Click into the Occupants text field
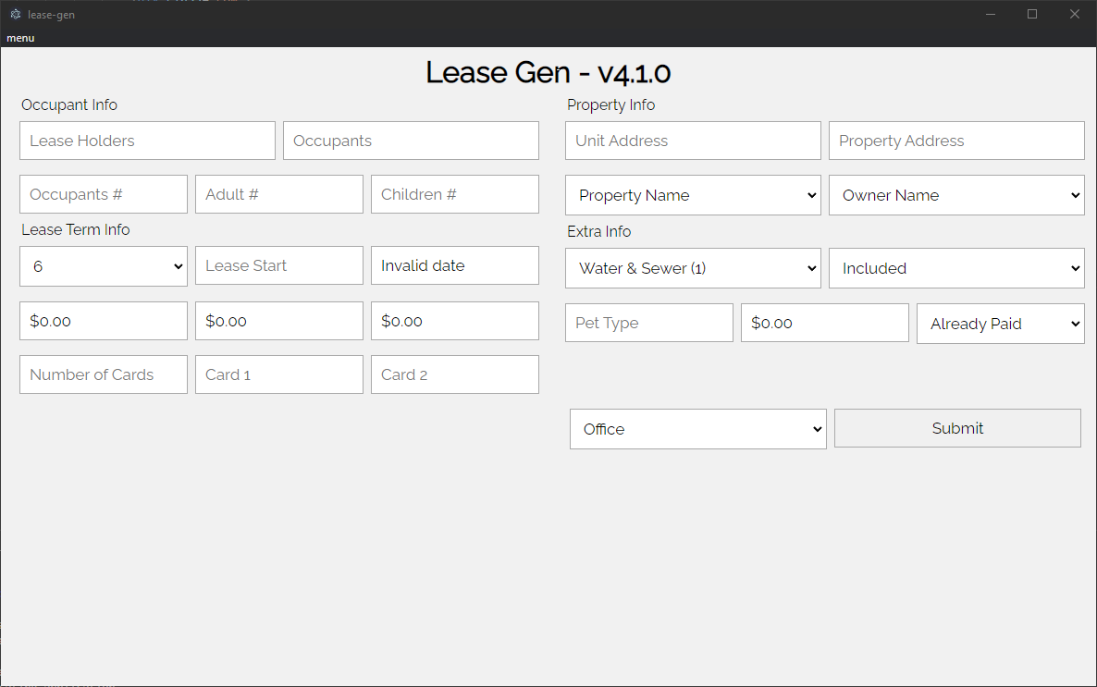Screen dimensions: 1097x687 pyautogui.click(x=411, y=141)
